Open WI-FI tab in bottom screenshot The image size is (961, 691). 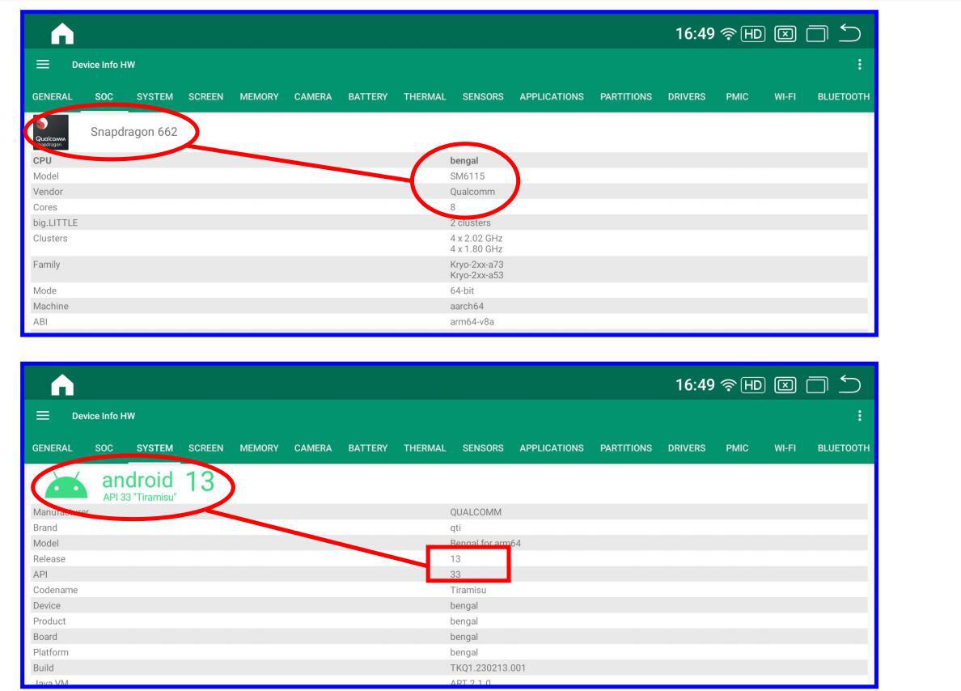(x=785, y=448)
